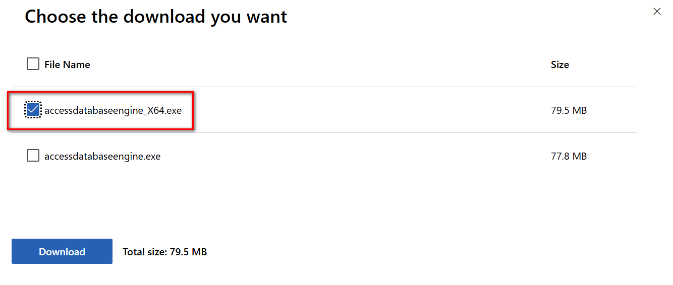The height and width of the screenshot is (285, 673).
Task: Click the word "Choose" in the heading
Action: [x=55, y=17]
